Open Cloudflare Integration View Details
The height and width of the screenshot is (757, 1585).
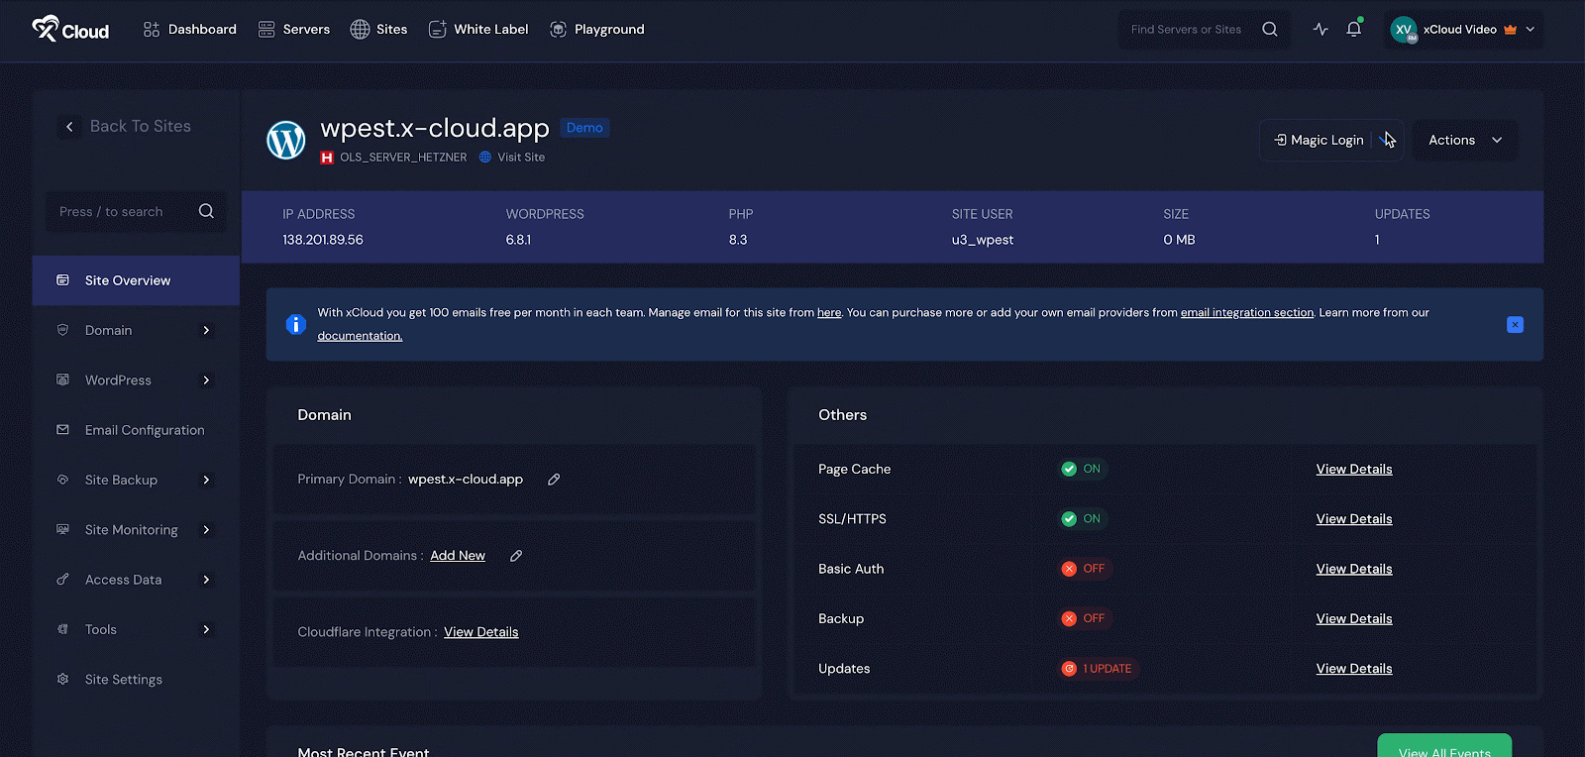[481, 632]
